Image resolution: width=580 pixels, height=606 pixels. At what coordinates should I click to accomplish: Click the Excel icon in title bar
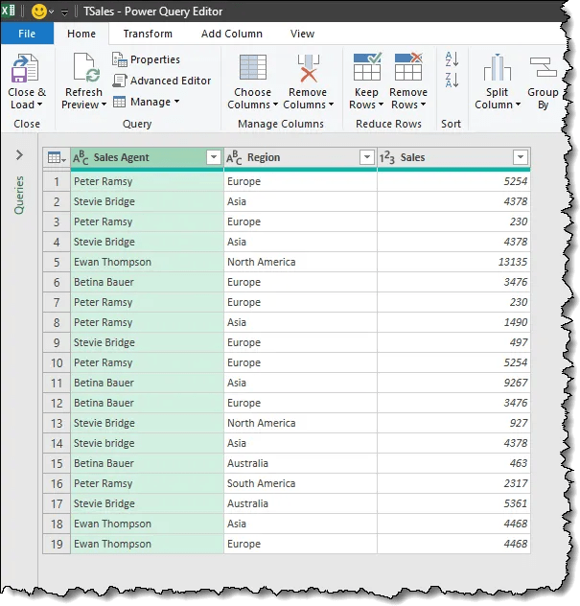point(8,10)
